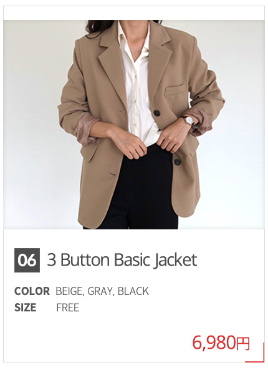Image resolution: width=268 pixels, height=375 pixels.
Task: Click the wristwatch in the photo
Action: pyautogui.click(x=190, y=121)
